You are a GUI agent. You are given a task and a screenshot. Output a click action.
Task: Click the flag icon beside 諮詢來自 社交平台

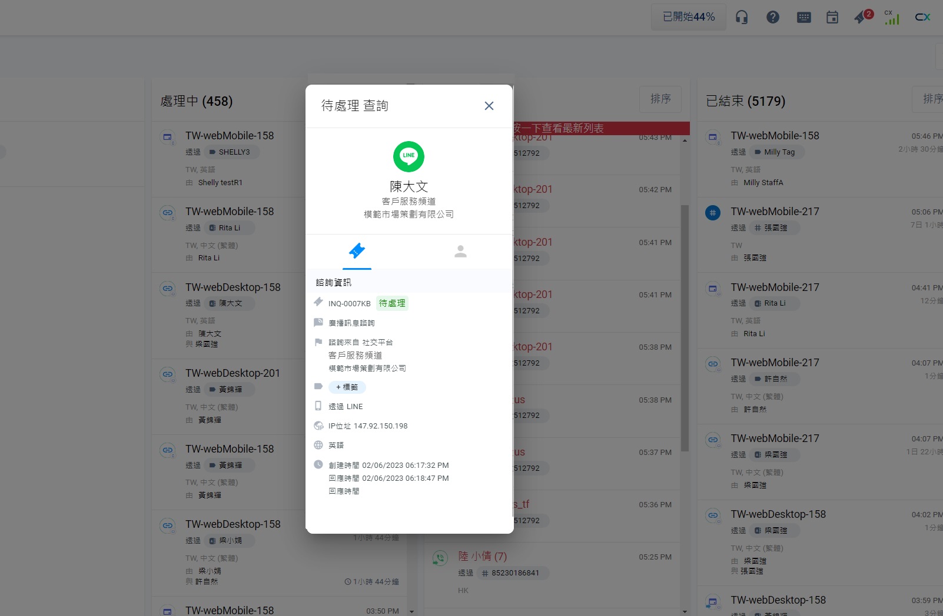(x=318, y=342)
